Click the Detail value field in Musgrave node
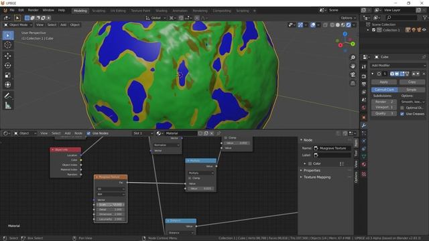 tap(111, 210)
